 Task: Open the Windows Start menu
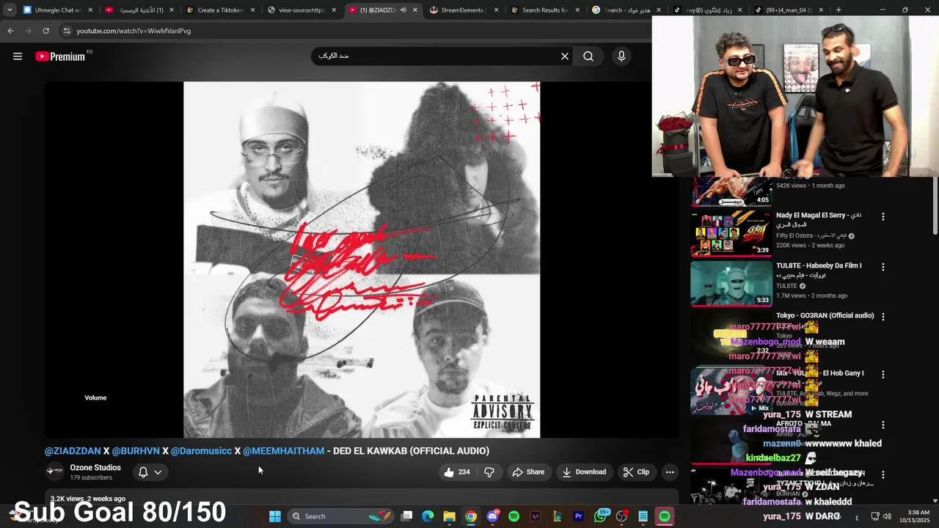coord(275,516)
